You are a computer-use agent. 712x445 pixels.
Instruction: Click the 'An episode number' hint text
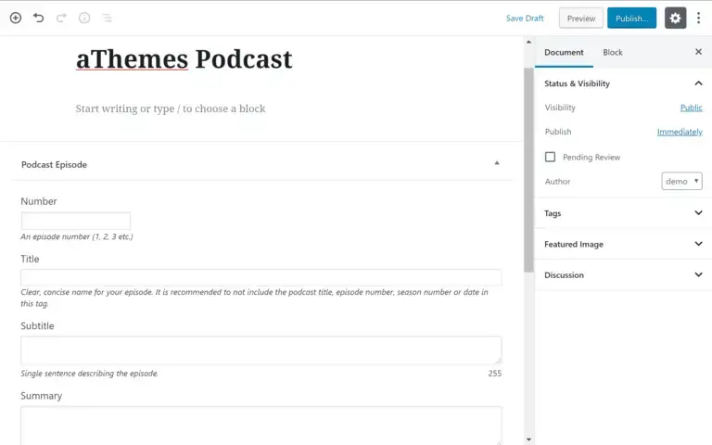(77, 236)
